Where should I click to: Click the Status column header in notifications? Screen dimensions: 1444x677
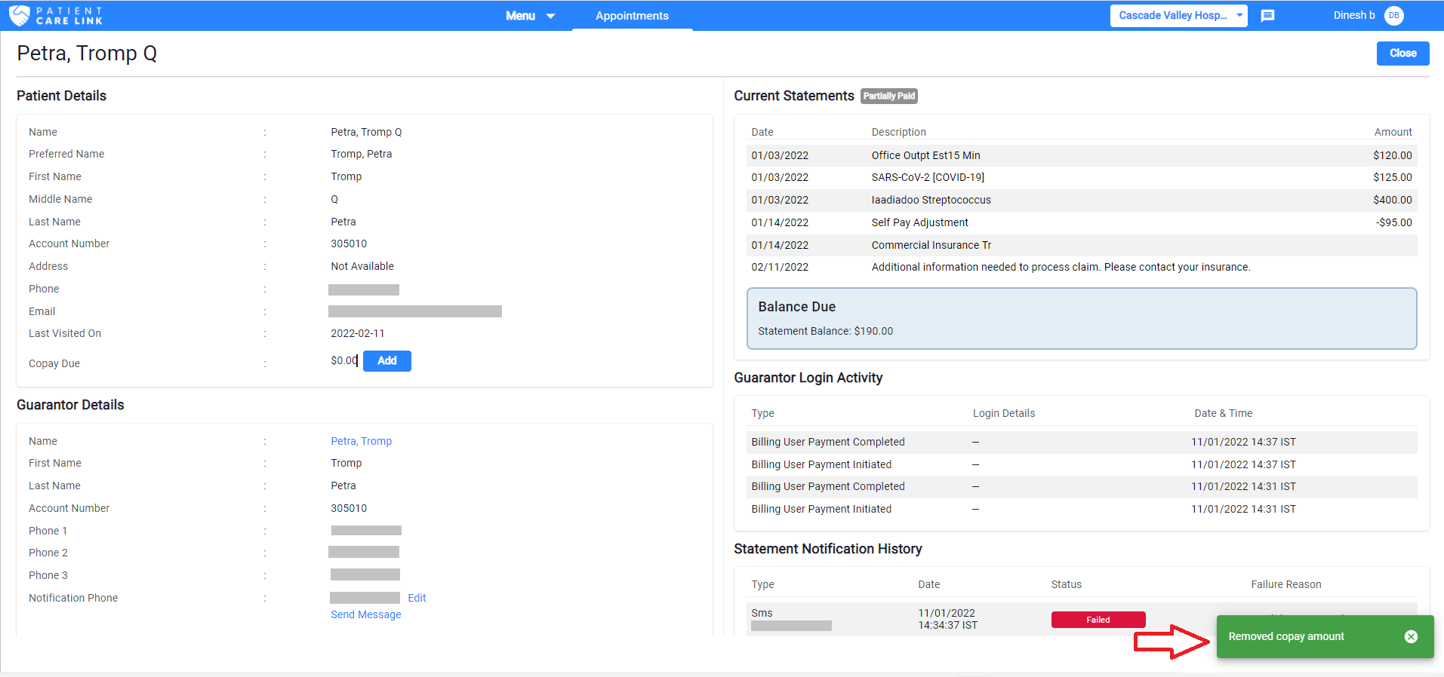(1066, 584)
